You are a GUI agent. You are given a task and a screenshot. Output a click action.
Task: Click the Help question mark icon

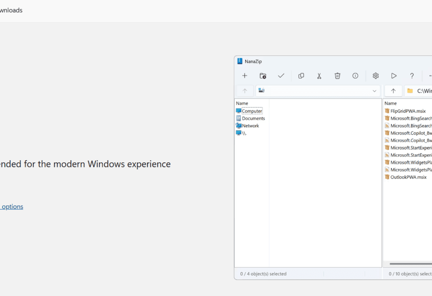[x=412, y=76]
